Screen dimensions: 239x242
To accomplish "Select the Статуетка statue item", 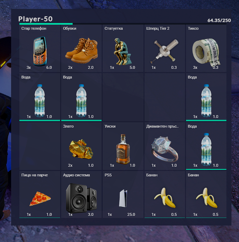I will [x=123, y=48].
